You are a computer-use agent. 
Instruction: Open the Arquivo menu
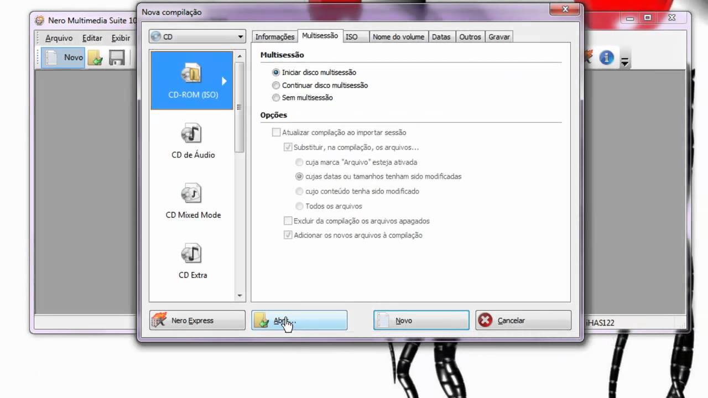(59, 38)
